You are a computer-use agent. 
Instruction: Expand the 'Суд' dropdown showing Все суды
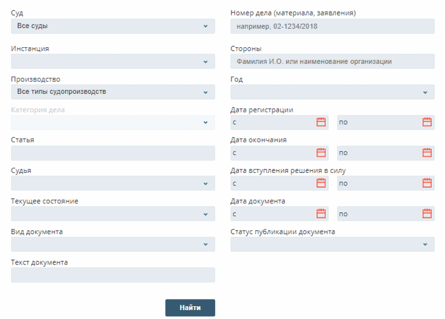pyautogui.click(x=113, y=26)
